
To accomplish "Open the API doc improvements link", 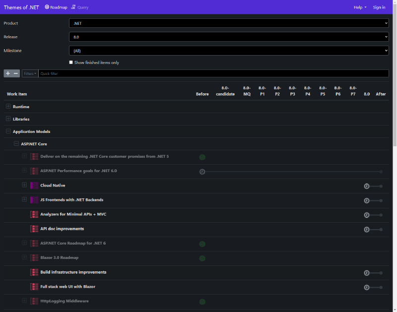I will point(62,229).
